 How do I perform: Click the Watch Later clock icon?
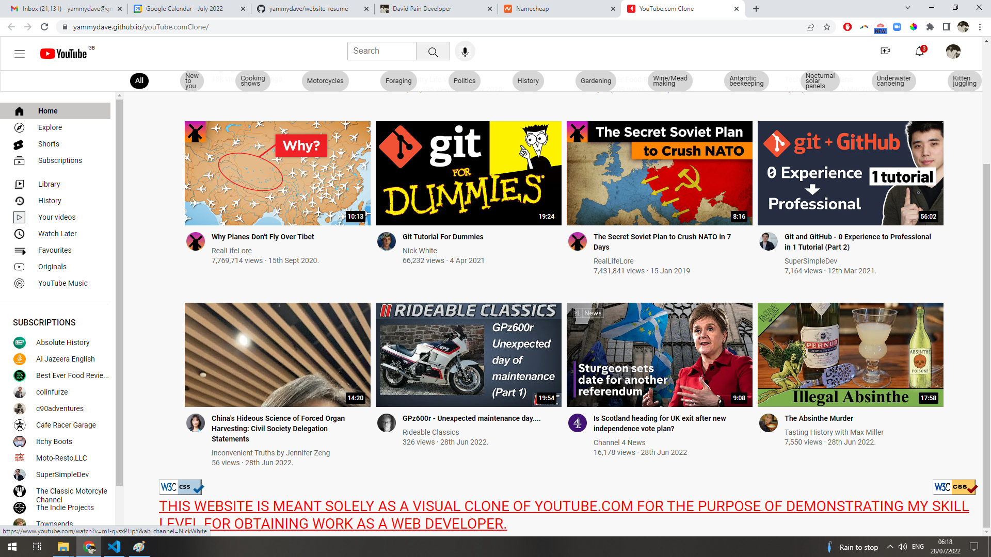point(20,234)
